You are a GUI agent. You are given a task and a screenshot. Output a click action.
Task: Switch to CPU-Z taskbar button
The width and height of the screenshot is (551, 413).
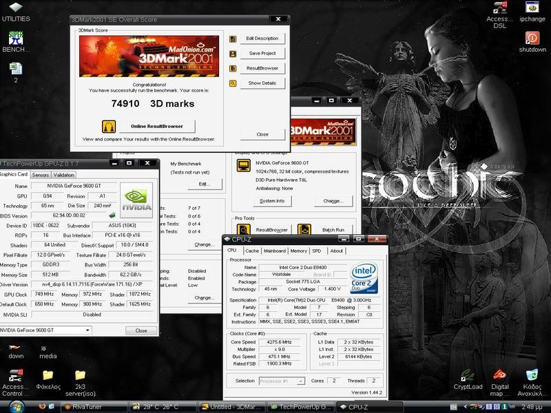point(371,407)
